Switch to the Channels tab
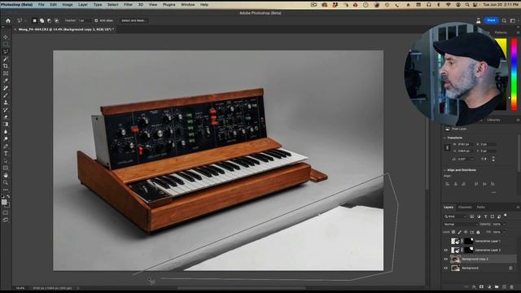Image resolution: width=521 pixels, height=293 pixels. tap(465, 208)
